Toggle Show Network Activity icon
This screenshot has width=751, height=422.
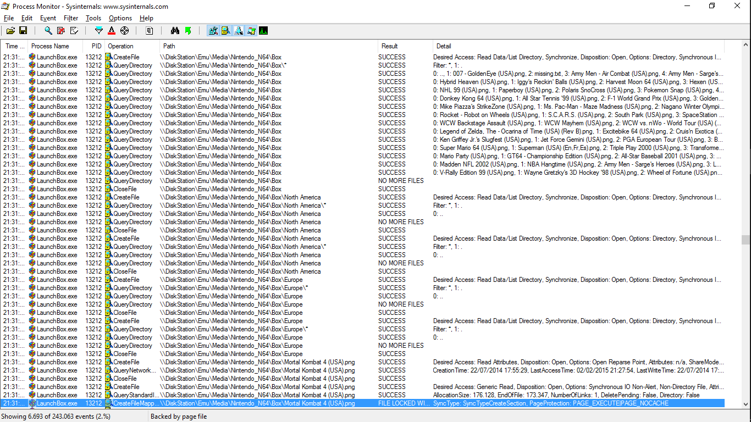(239, 31)
